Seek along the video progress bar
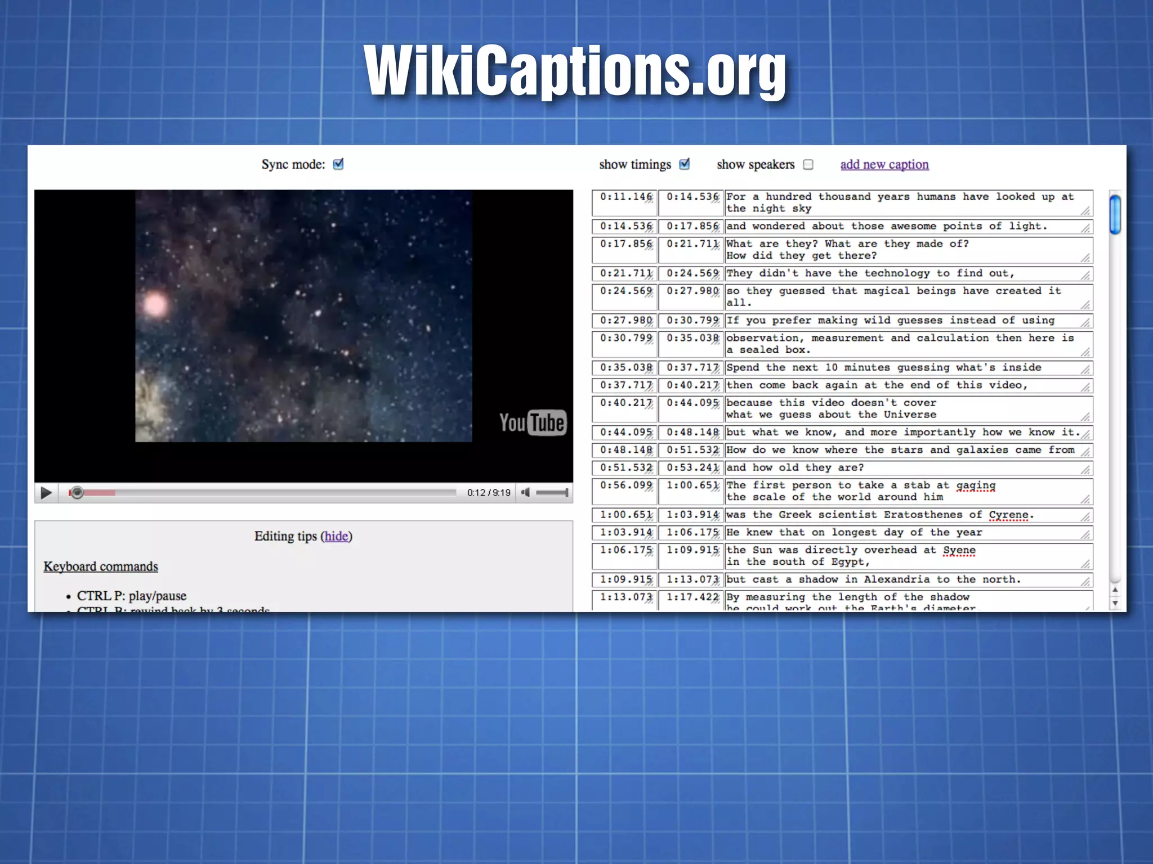Viewport: 1153px width, 864px height. [x=263, y=493]
